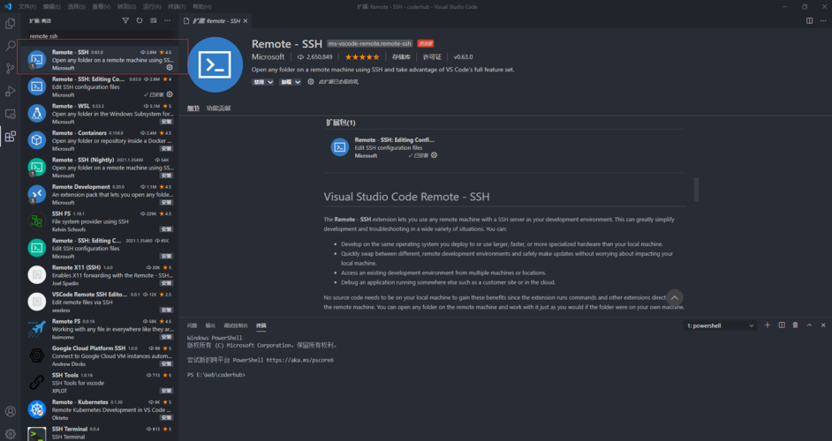Expand the 卸载 (uninstall) dropdown arrow

298,82
